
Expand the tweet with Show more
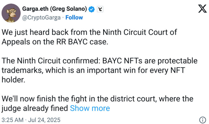(x=90, y=108)
